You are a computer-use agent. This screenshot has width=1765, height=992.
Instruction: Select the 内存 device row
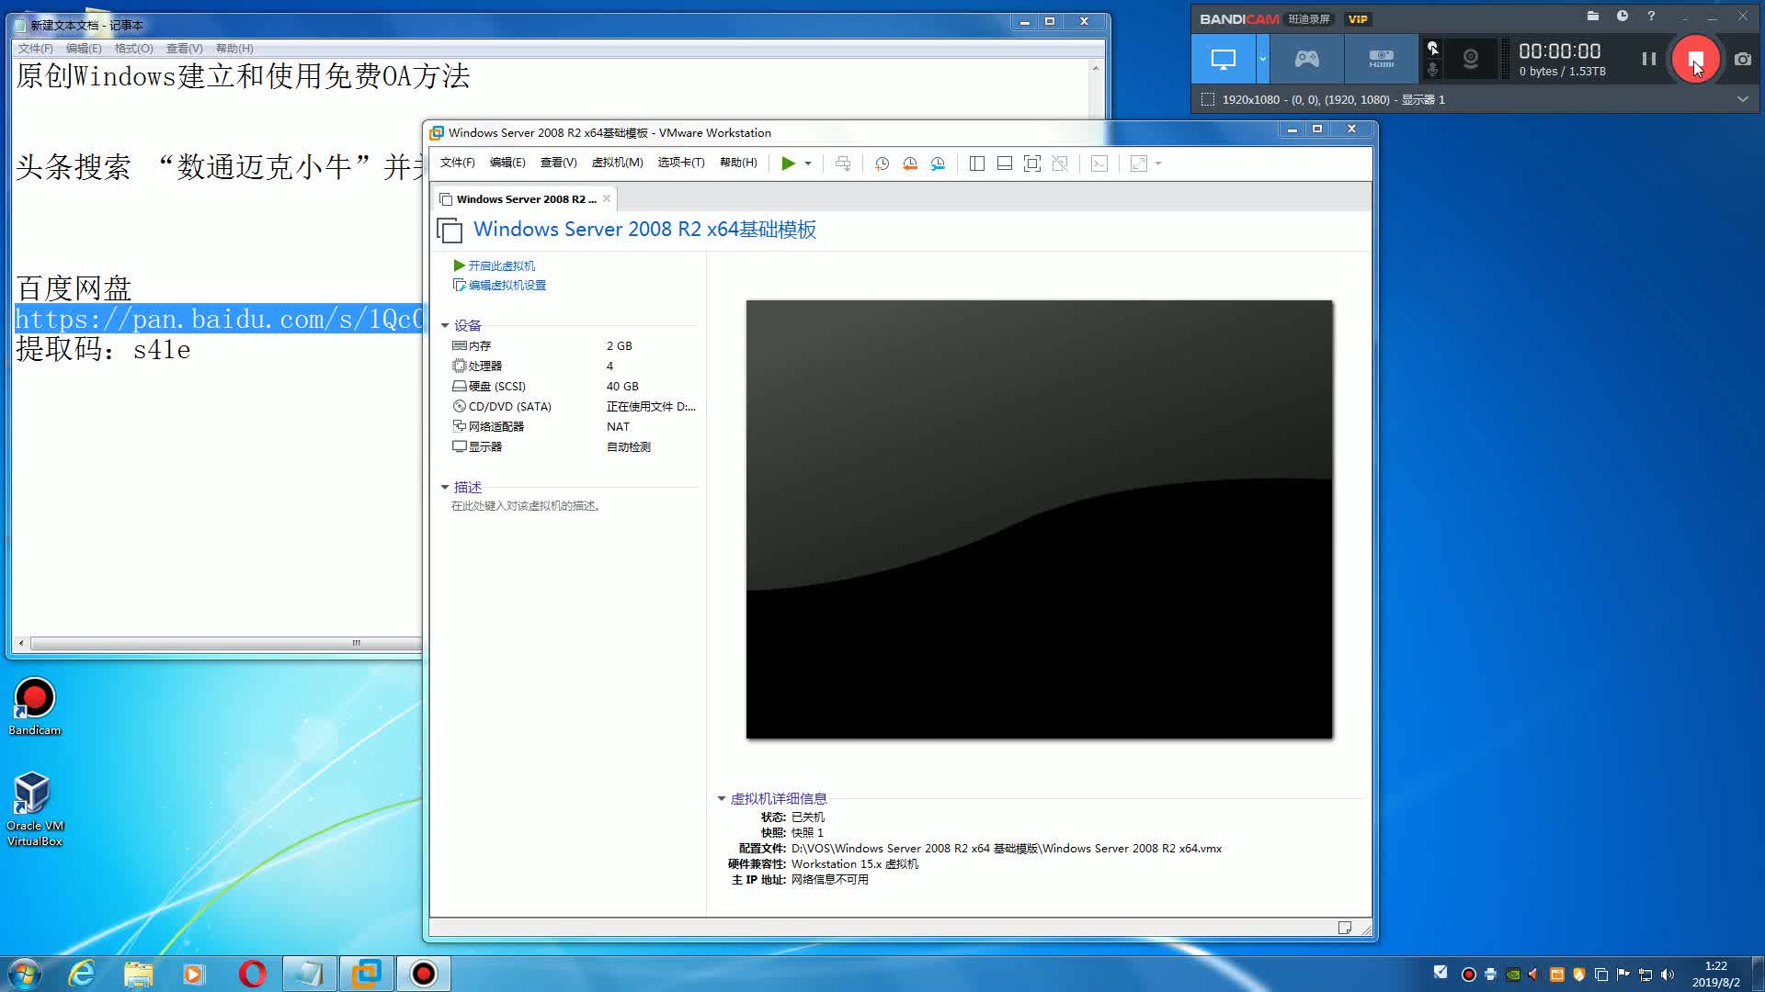coord(574,346)
